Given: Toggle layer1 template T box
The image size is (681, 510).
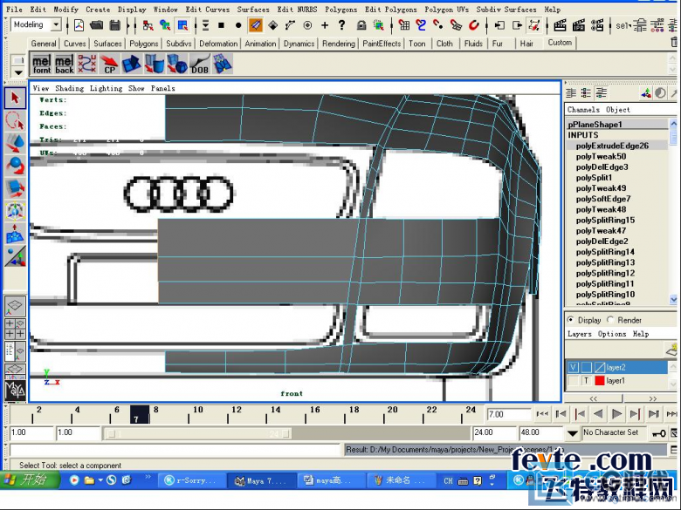Looking at the screenshot, I should (x=587, y=381).
